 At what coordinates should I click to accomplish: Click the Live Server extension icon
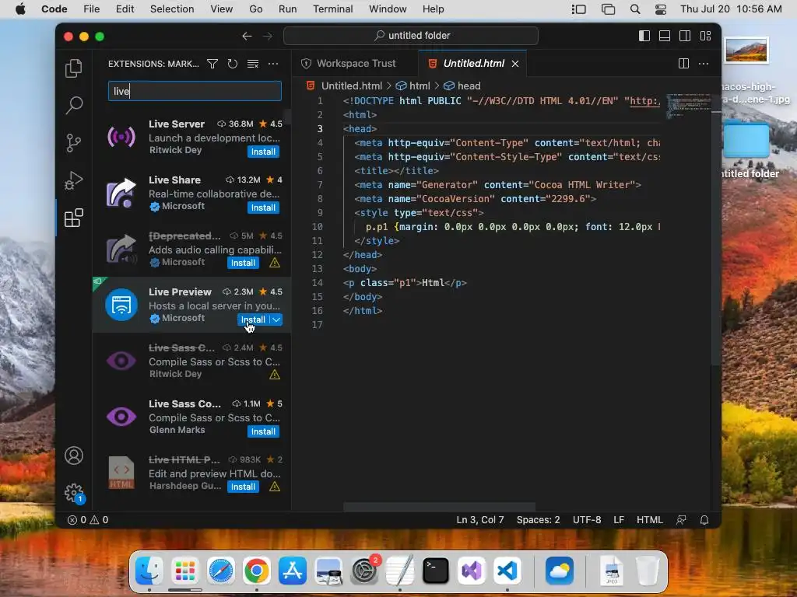[121, 137]
